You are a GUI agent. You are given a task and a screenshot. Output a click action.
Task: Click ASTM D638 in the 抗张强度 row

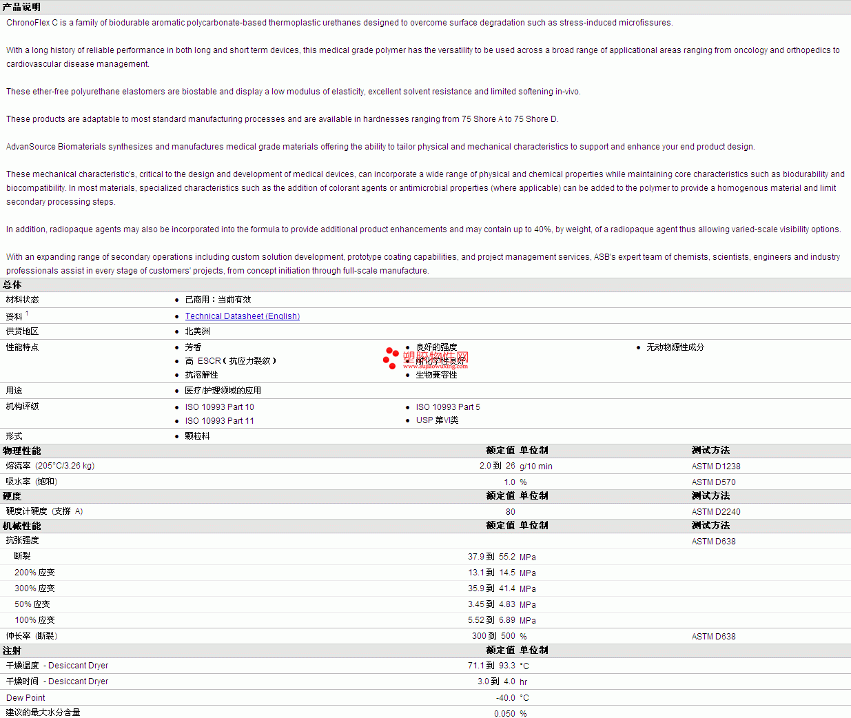pyautogui.click(x=714, y=542)
